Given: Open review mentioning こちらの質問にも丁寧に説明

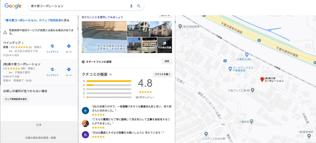Looking at the screenshot, I should click(x=131, y=121).
